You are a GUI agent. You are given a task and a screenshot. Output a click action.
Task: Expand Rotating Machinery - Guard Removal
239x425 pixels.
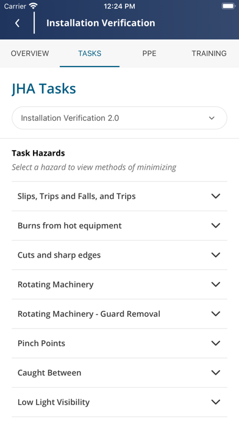120,314
